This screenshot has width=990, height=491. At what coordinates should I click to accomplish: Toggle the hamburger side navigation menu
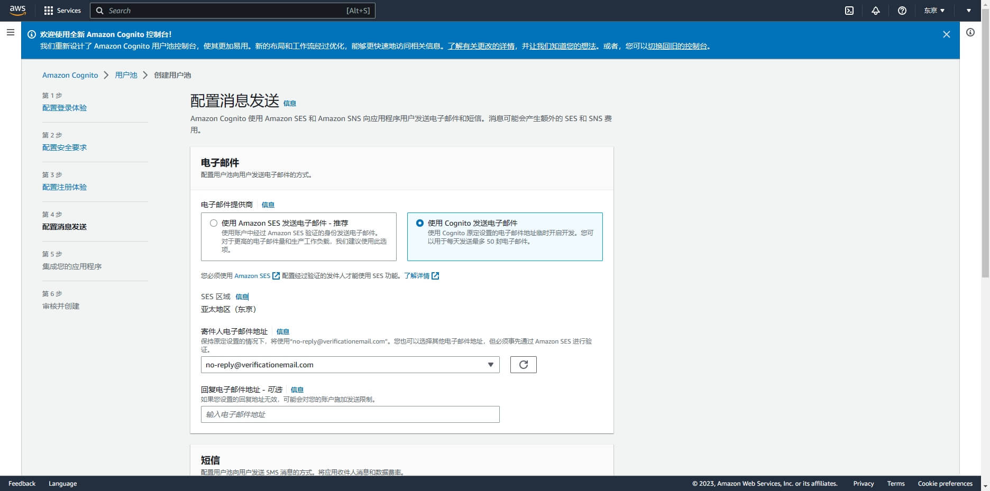tap(10, 33)
